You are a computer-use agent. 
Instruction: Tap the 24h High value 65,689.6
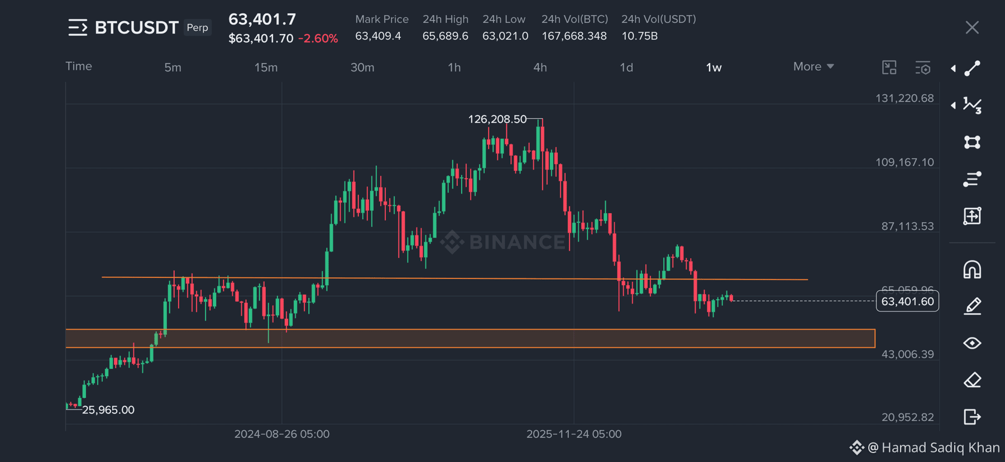tap(445, 36)
